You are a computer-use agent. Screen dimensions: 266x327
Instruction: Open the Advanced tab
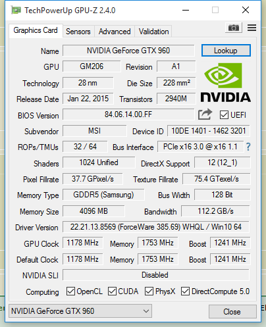[115, 32]
